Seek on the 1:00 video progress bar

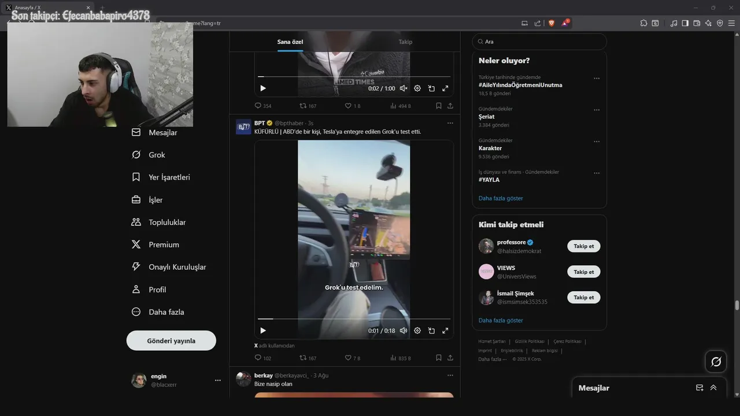pos(354,76)
